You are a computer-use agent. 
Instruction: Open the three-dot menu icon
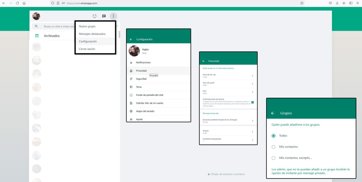(x=113, y=16)
